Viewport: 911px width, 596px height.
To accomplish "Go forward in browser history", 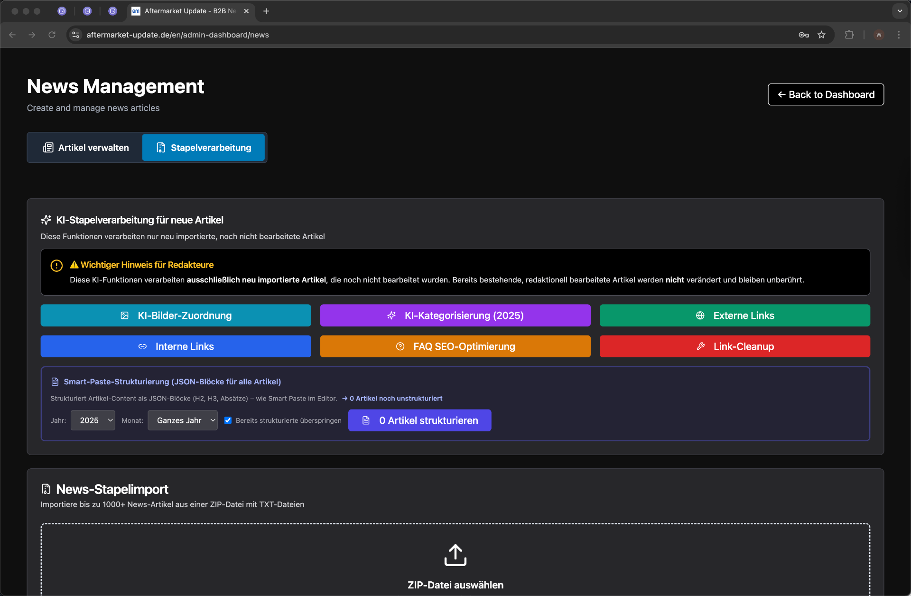I will 32,35.
